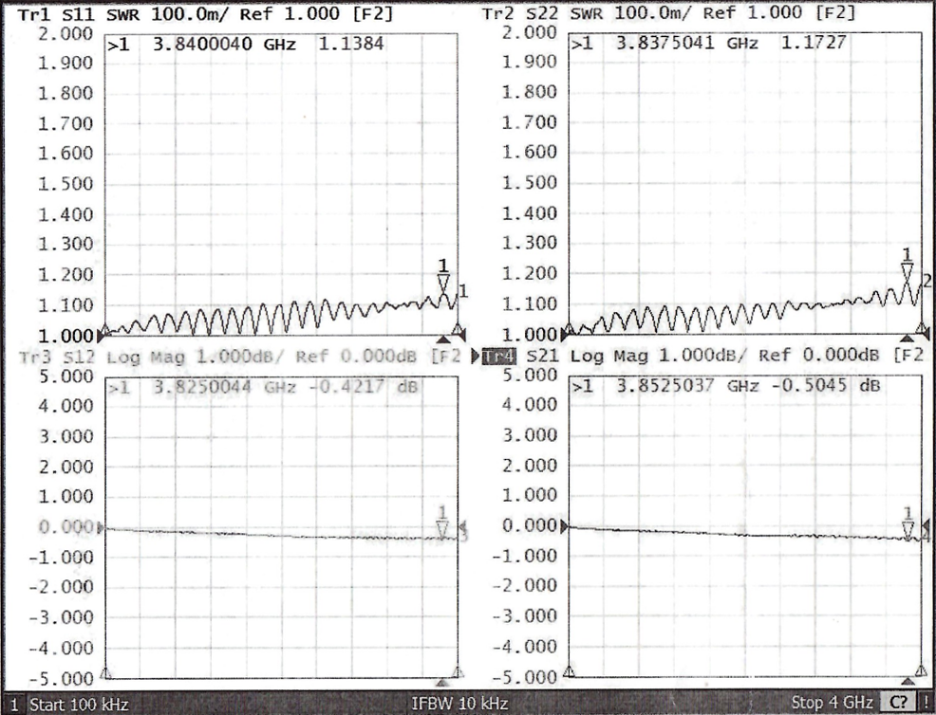Click S21 reference level arrow at 0.000

[566, 526]
